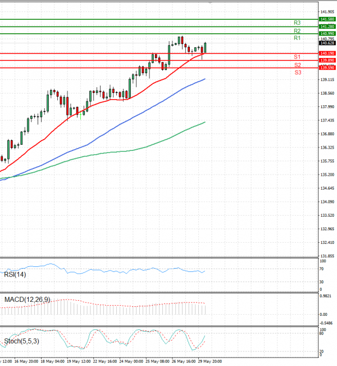The width and height of the screenshot is (337, 366).
Task: Click the red 140.190 price tag
Action: pos(327,53)
